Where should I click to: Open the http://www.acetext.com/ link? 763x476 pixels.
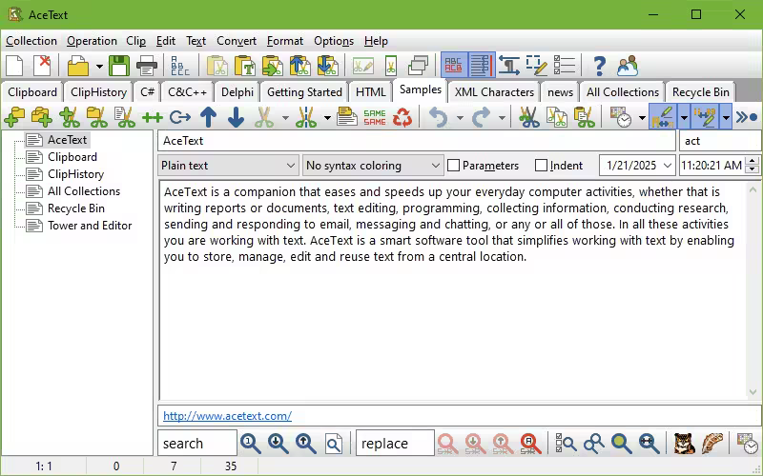227,416
